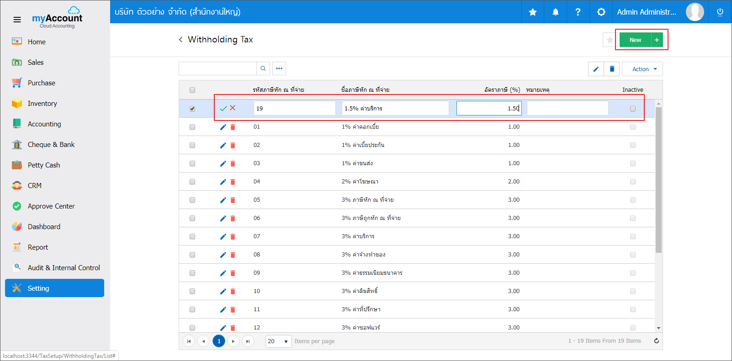
Task: Edit row 10 with pencil icon
Action: [x=223, y=291]
